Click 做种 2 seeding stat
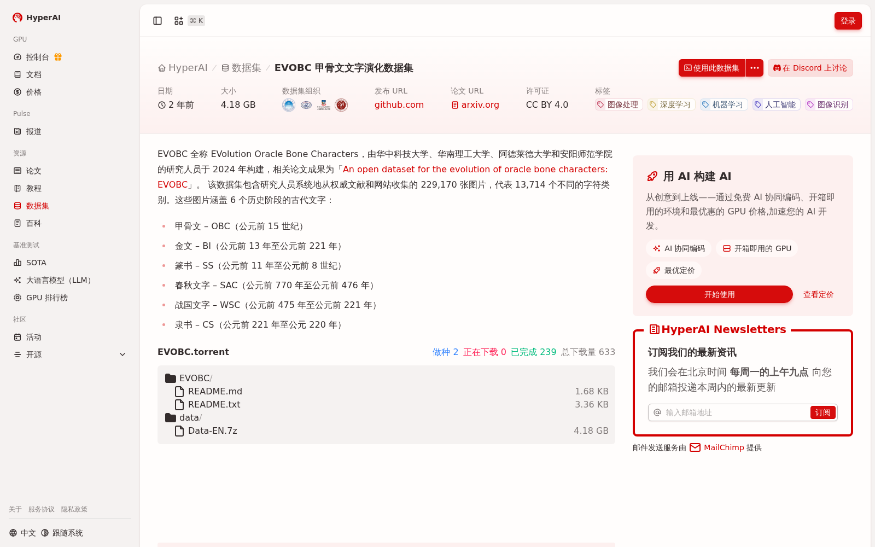Viewport: 875px width, 547px height. [445, 352]
